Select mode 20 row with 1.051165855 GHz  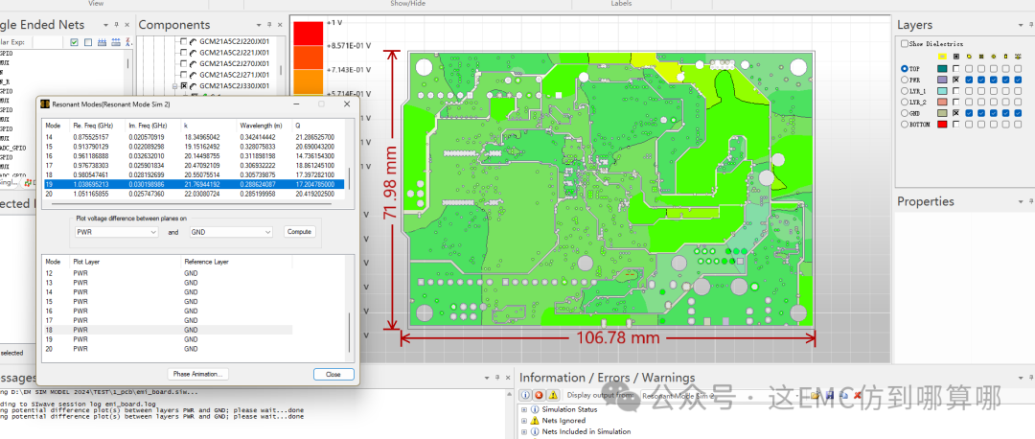pyautogui.click(x=194, y=194)
